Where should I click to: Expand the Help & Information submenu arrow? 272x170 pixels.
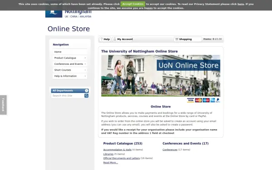point(85,76)
